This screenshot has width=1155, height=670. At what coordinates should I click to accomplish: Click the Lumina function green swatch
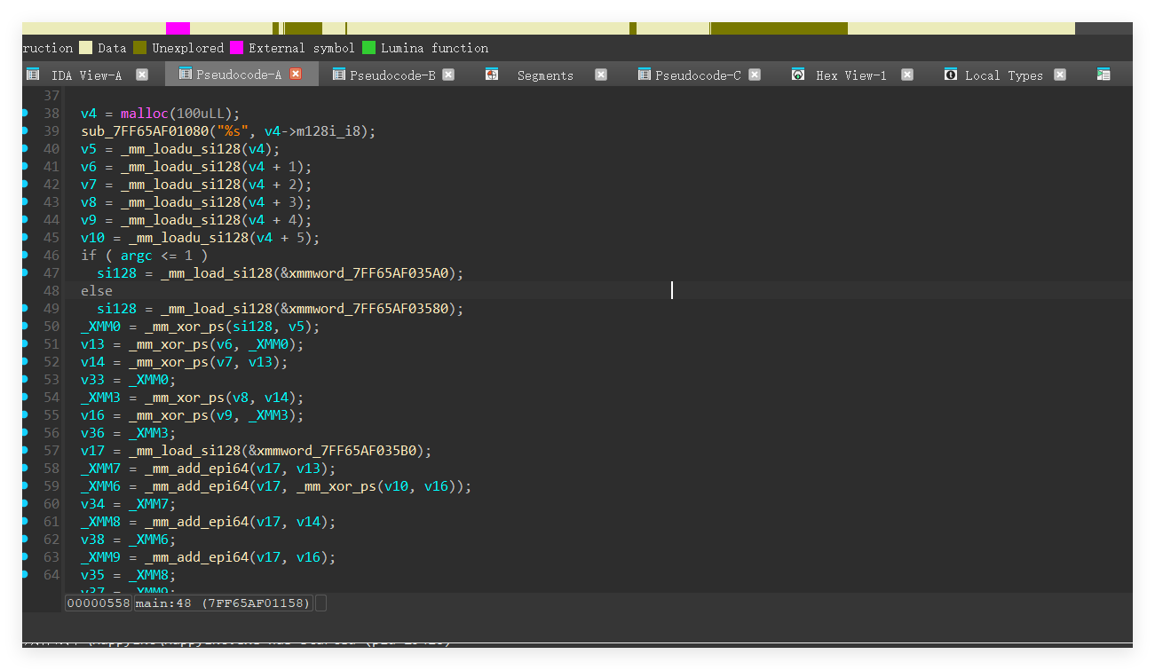click(368, 48)
